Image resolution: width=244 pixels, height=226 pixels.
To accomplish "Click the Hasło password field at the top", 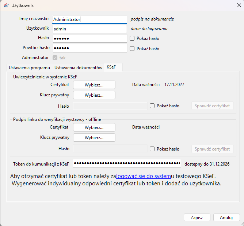I will (x=90, y=38).
